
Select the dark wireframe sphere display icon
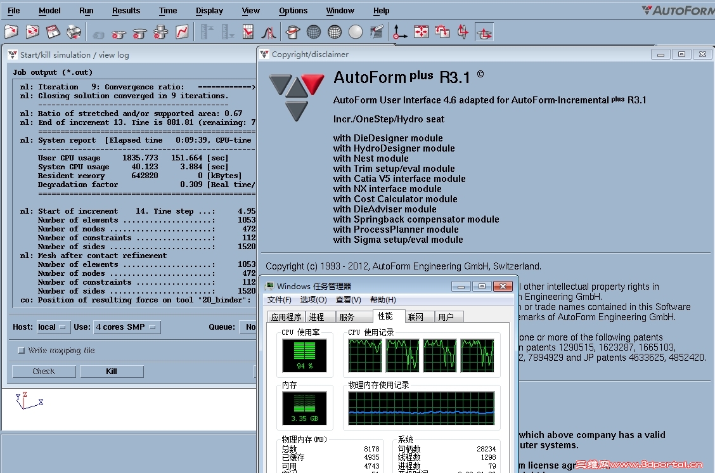point(314,32)
